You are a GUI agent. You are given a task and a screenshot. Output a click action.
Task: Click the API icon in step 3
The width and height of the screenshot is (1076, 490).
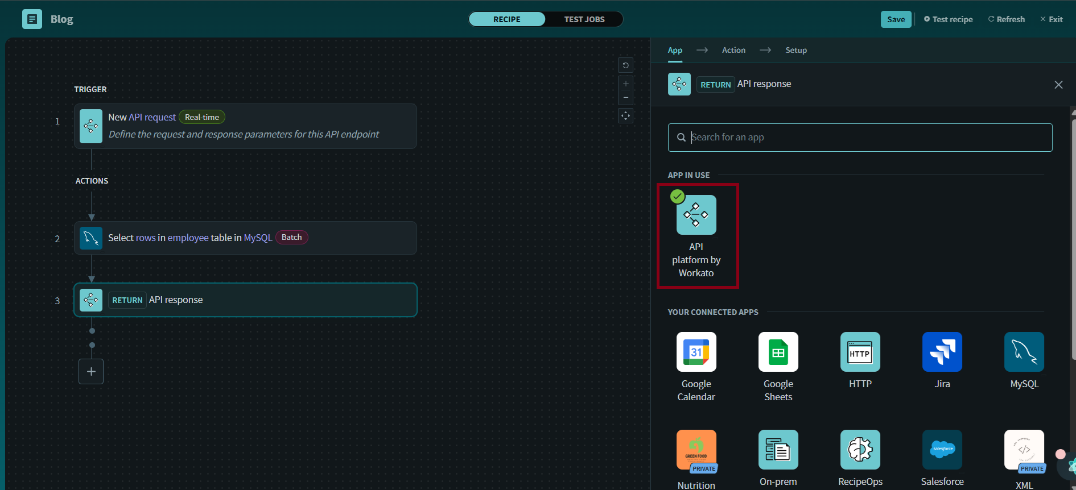[91, 300]
